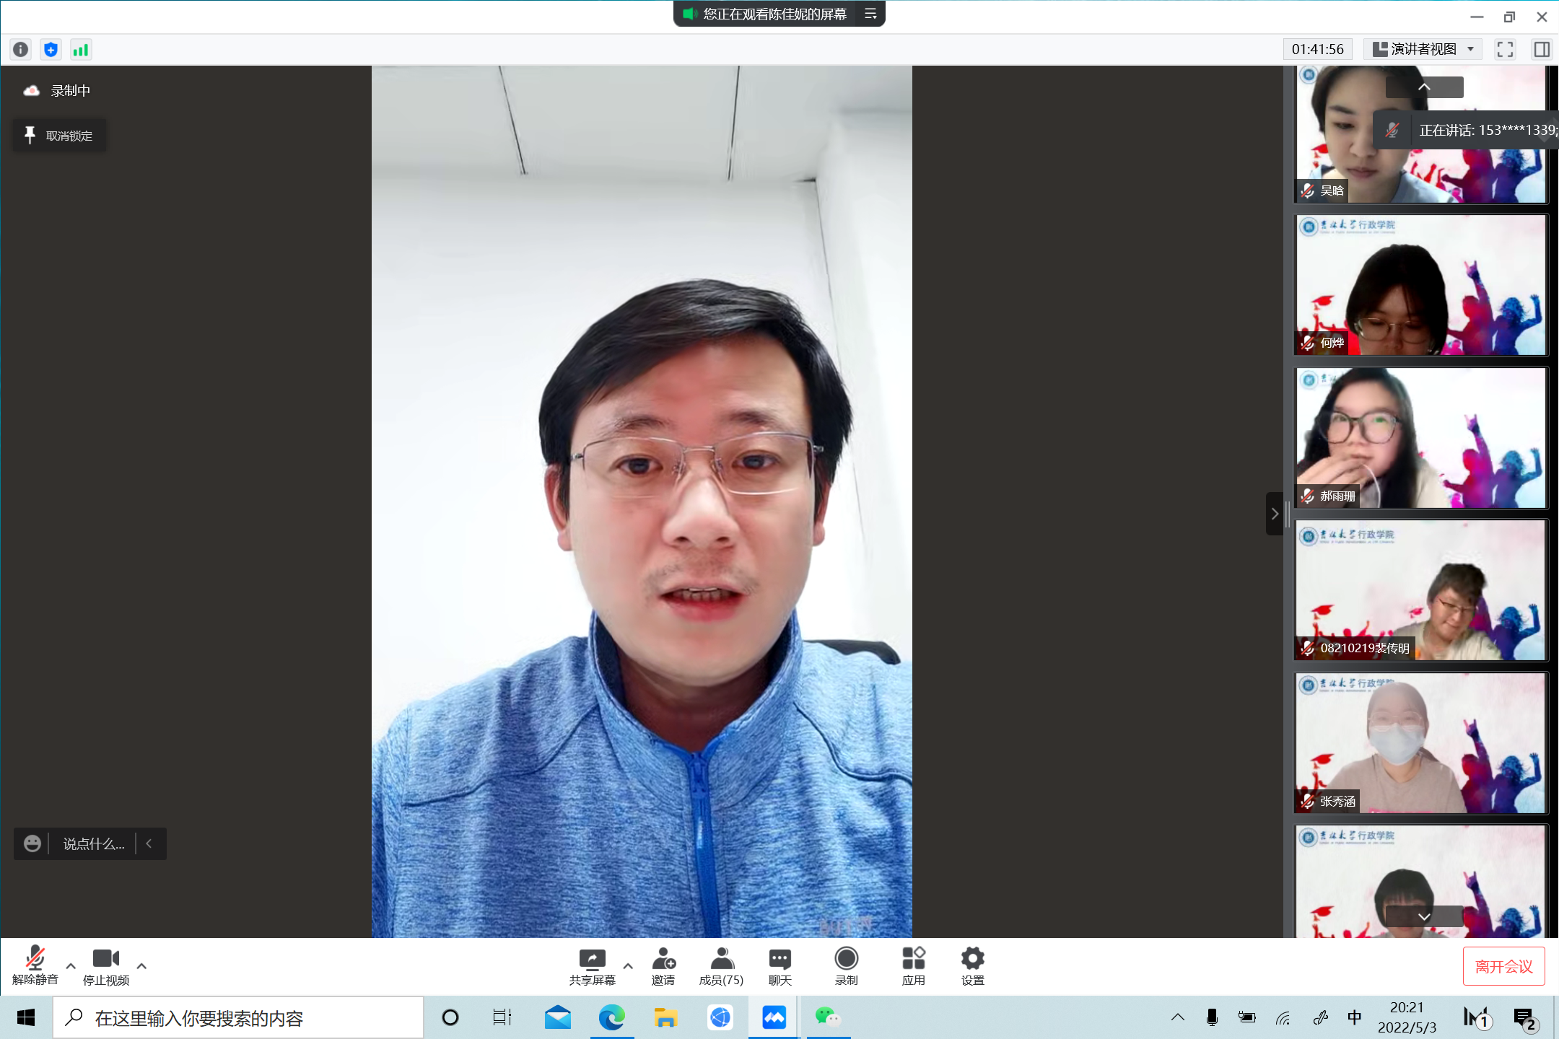Expand video options arrow beside stop video

(x=141, y=965)
